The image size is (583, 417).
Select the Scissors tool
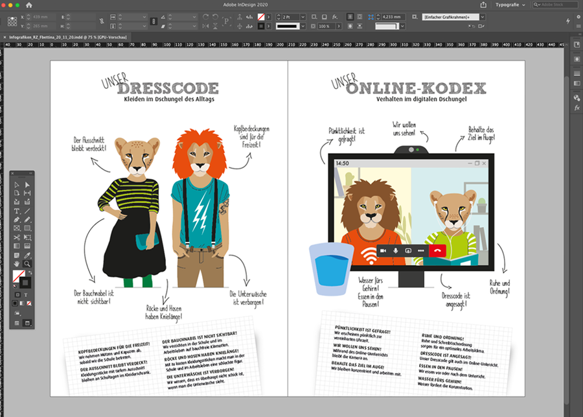[x=17, y=237]
